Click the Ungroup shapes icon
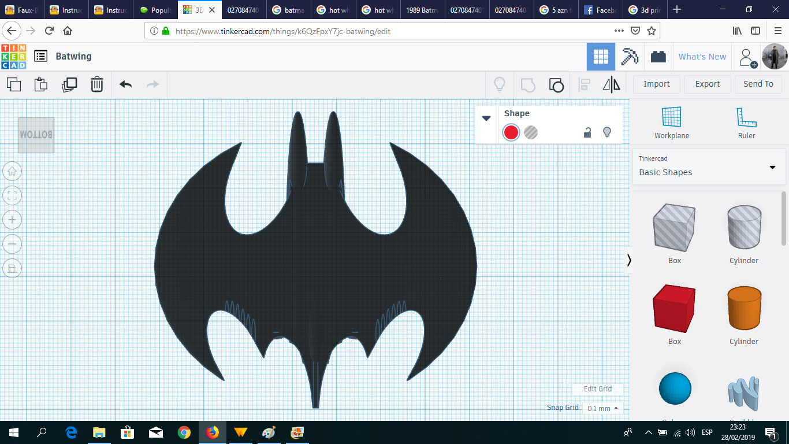The image size is (789, 444). [x=556, y=85]
